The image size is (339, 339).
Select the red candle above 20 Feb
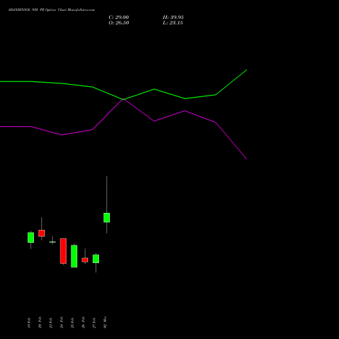41,233
